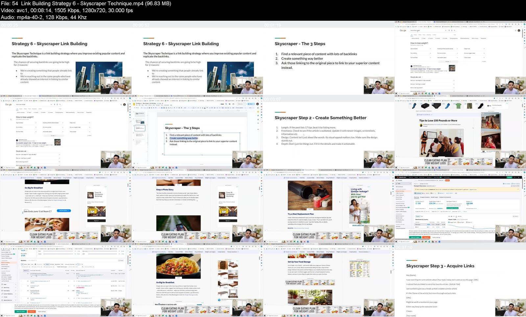Click Reject all cookies in the Semrush Backlinks frame
526x317 pixels.
coord(32,311)
